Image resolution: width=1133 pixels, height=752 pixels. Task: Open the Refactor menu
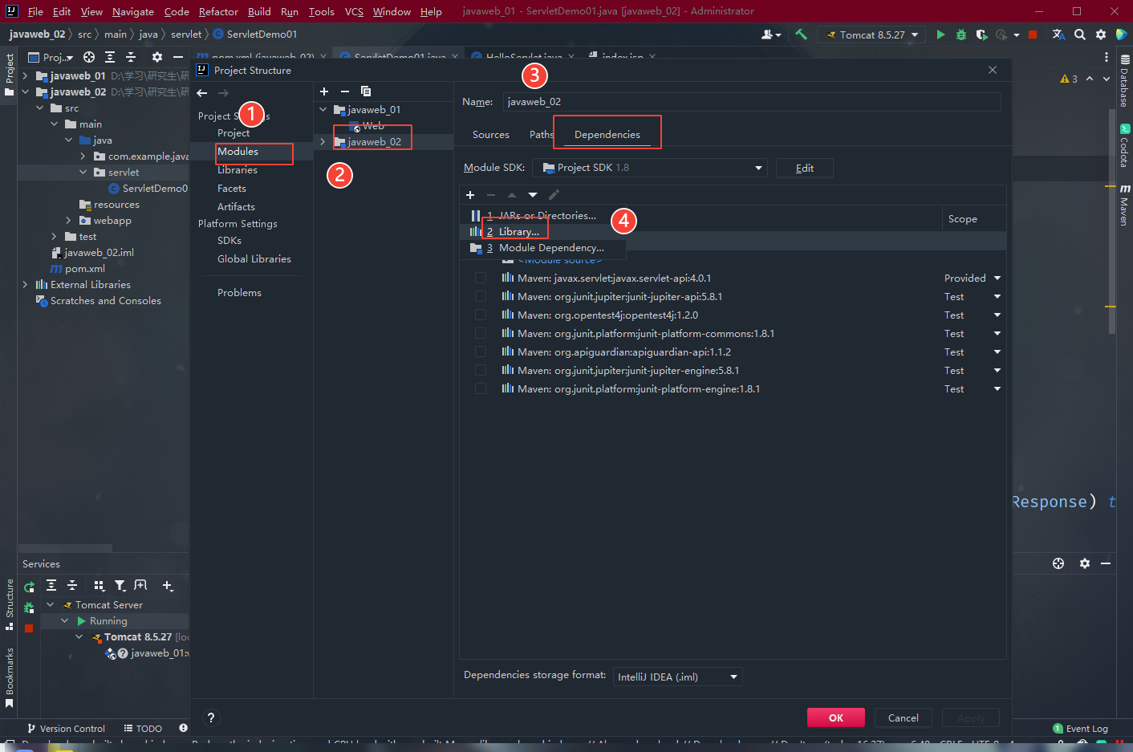(218, 11)
